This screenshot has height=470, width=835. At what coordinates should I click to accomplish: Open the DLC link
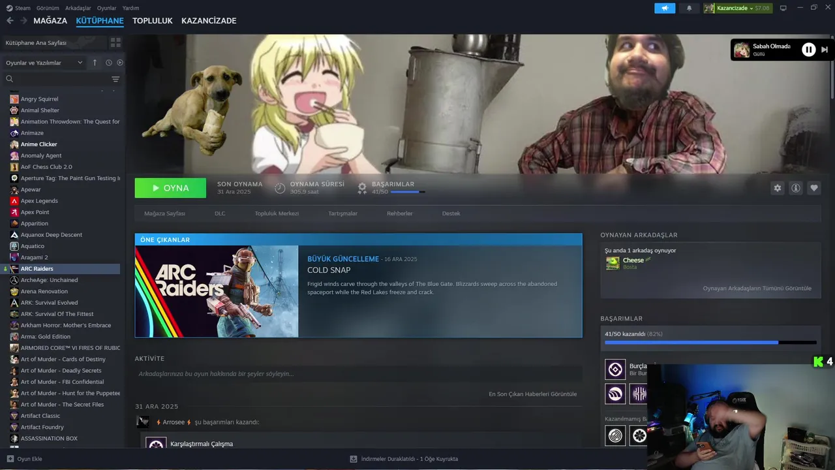220,213
